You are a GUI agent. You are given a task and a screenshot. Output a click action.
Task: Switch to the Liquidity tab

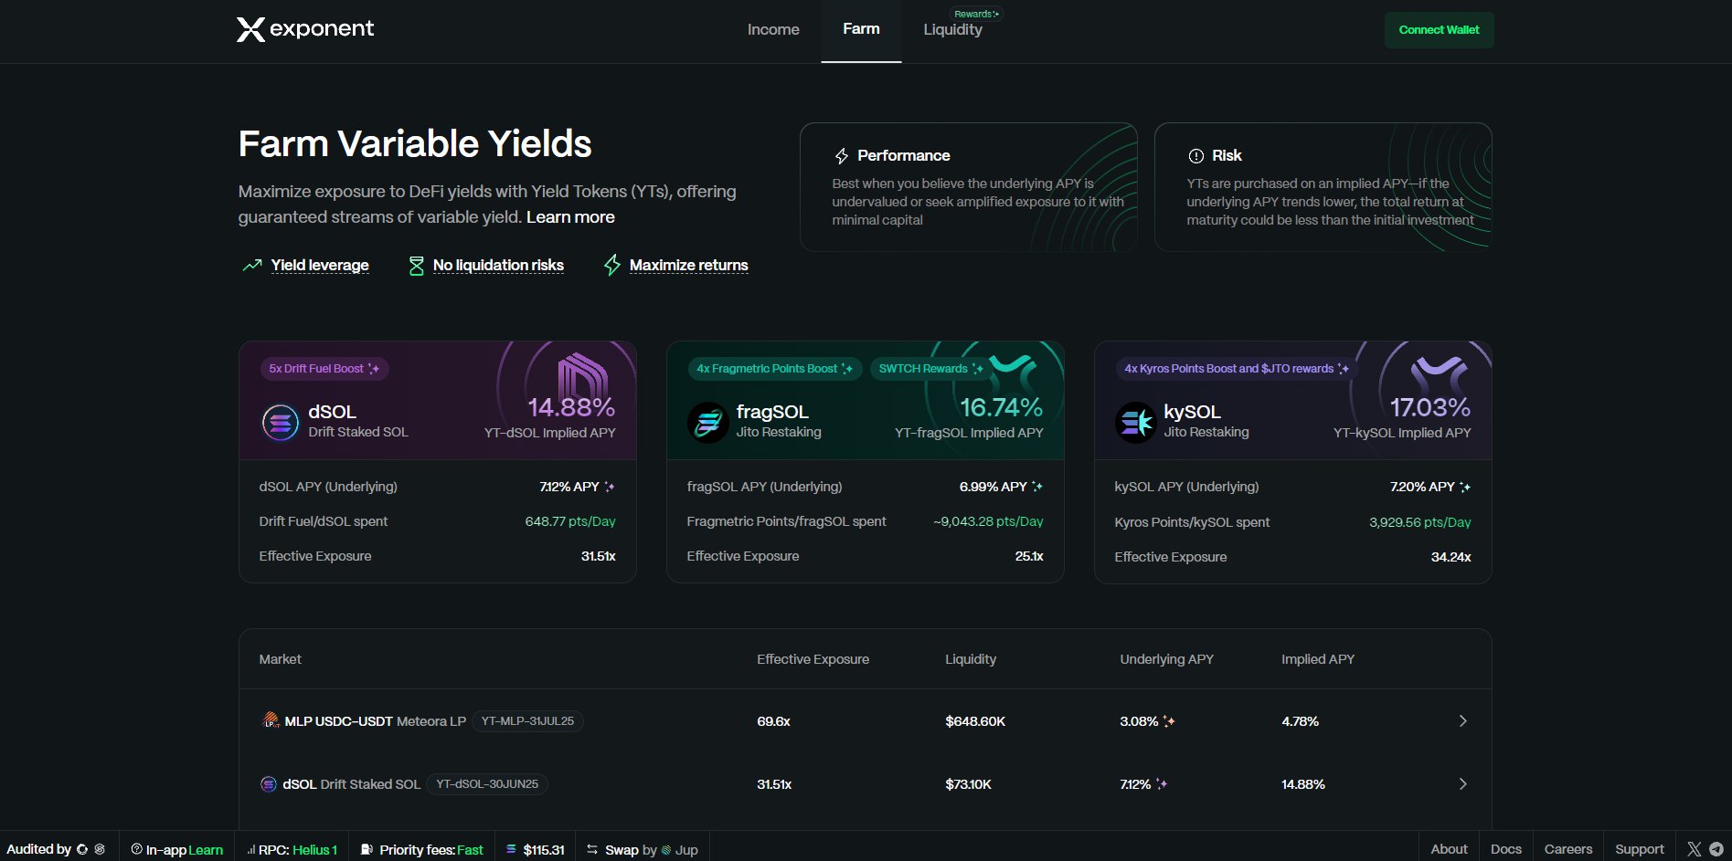pyautogui.click(x=952, y=30)
